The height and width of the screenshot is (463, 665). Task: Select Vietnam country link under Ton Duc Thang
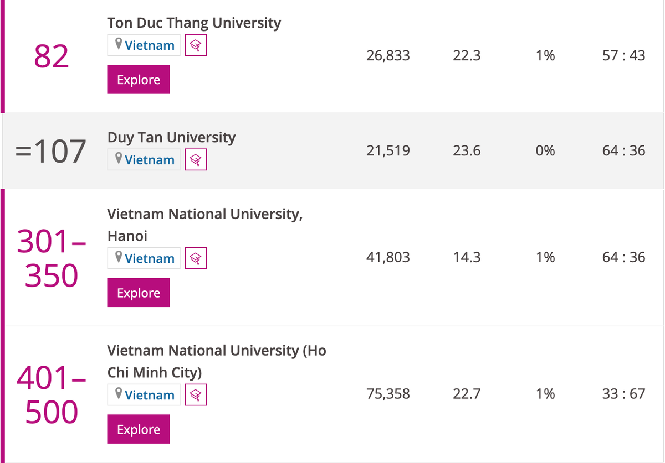pos(150,45)
